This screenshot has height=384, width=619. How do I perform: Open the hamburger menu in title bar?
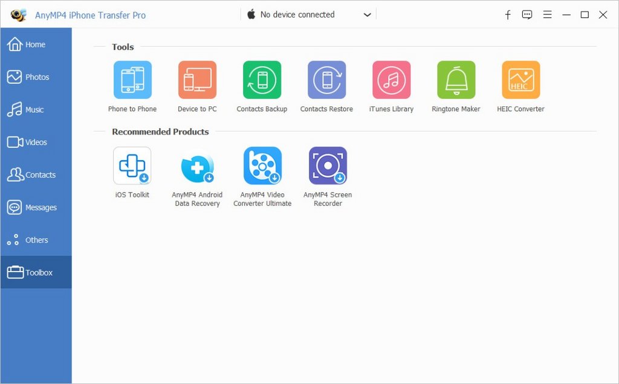[547, 15]
